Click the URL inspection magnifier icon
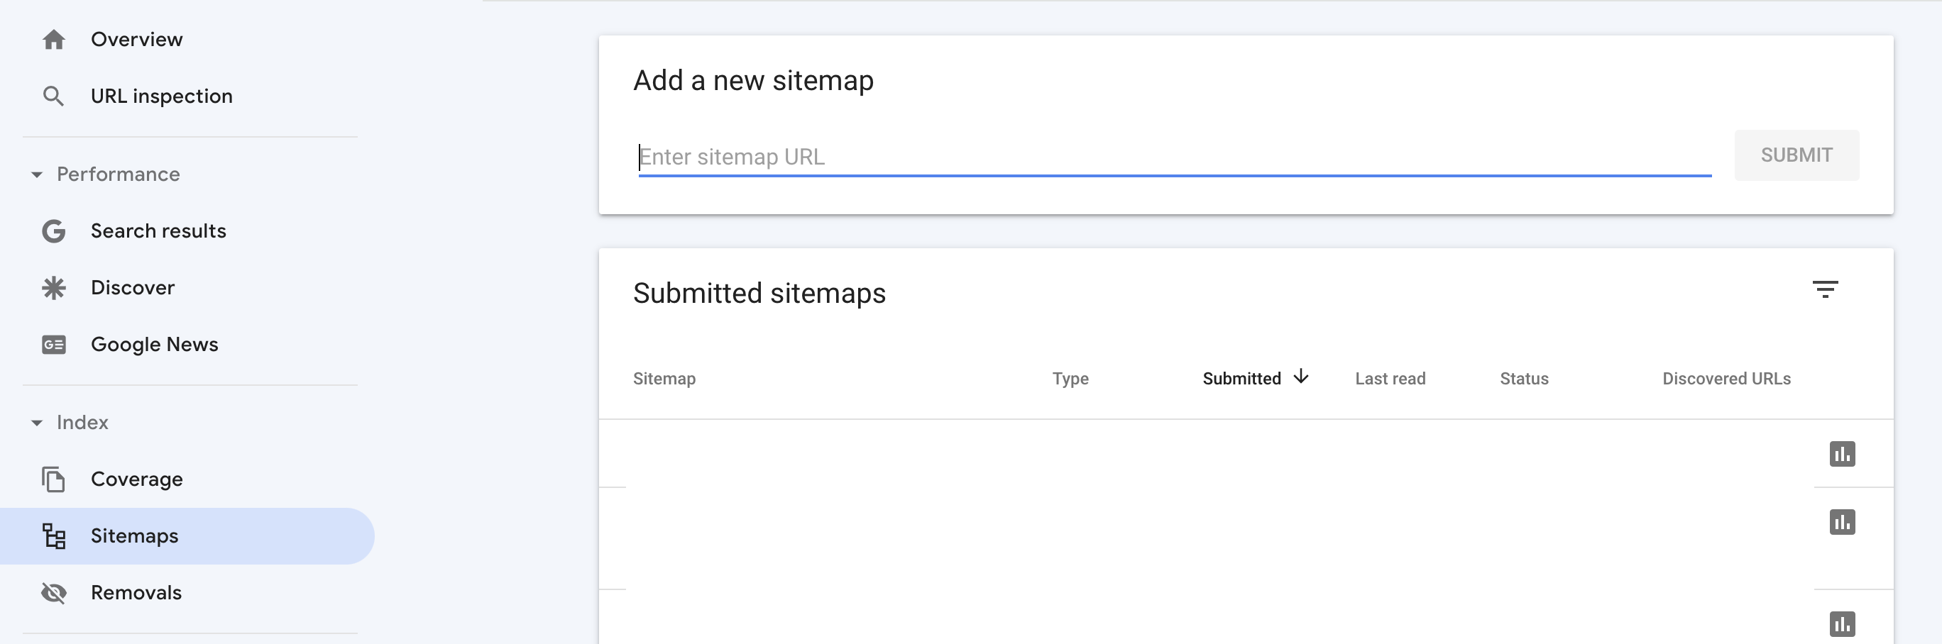Image resolution: width=1942 pixels, height=644 pixels. click(53, 96)
